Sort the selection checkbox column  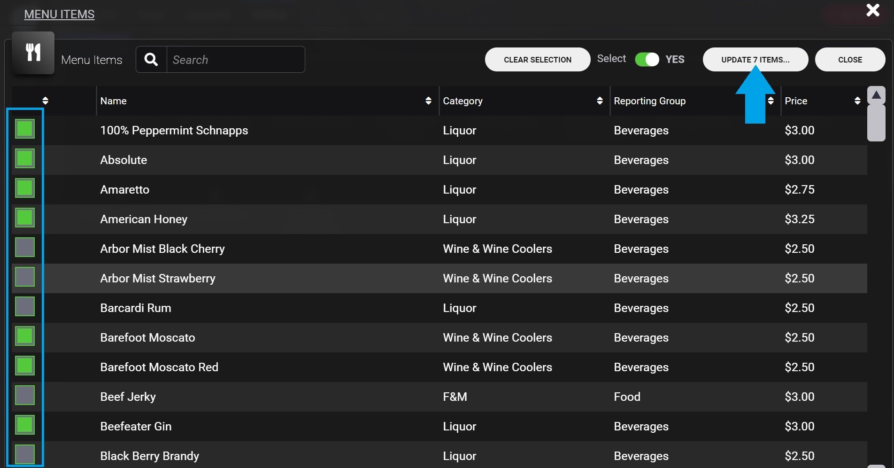(x=46, y=101)
